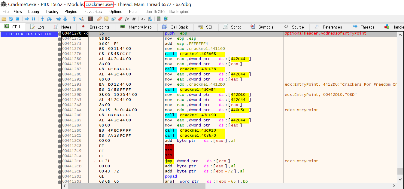
Task: Stop debugging with the square icon
Action: point(17,19)
